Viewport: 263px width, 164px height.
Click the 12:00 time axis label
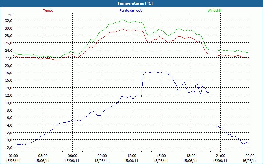tap(132, 156)
